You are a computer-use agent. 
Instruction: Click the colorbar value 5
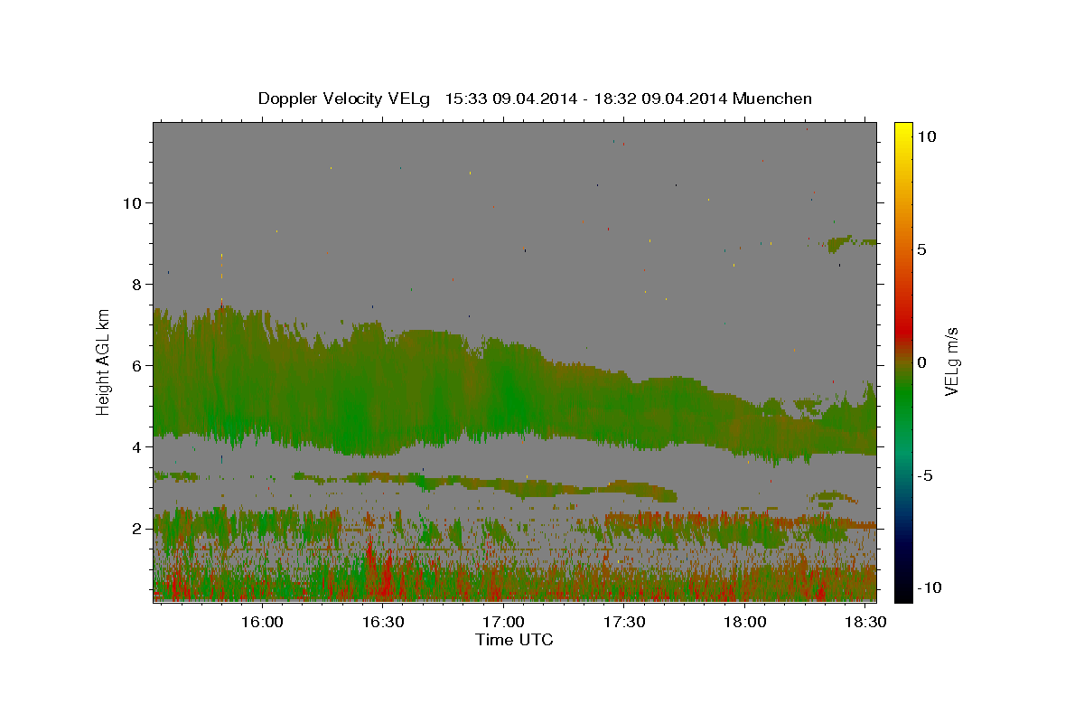(x=921, y=249)
